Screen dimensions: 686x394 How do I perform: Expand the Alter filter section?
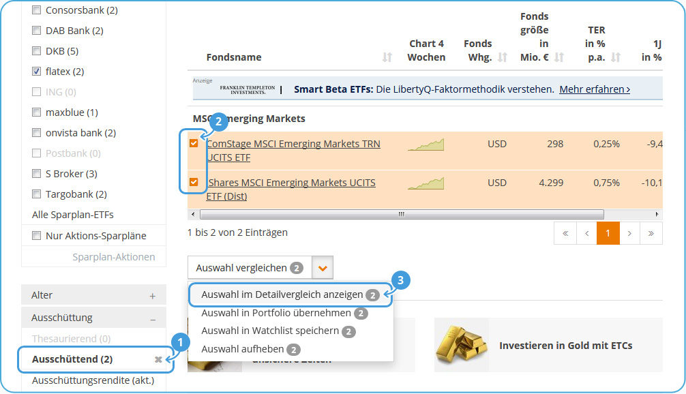pos(152,296)
